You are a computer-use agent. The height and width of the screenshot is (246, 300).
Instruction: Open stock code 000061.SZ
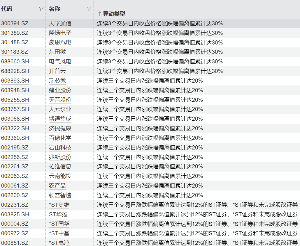tap(15, 186)
